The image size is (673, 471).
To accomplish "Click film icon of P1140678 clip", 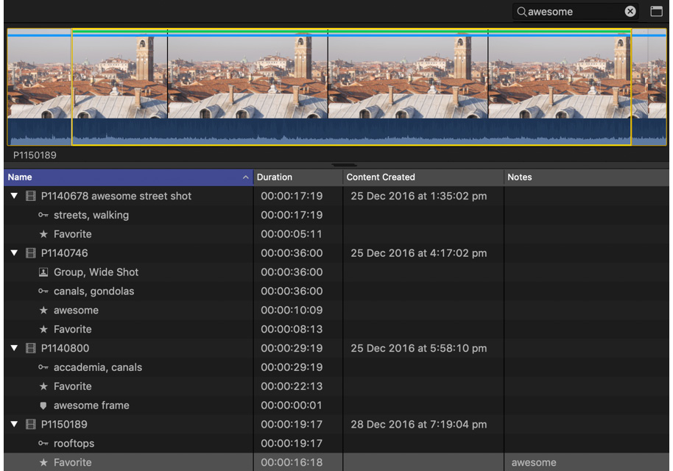I will tap(30, 196).
